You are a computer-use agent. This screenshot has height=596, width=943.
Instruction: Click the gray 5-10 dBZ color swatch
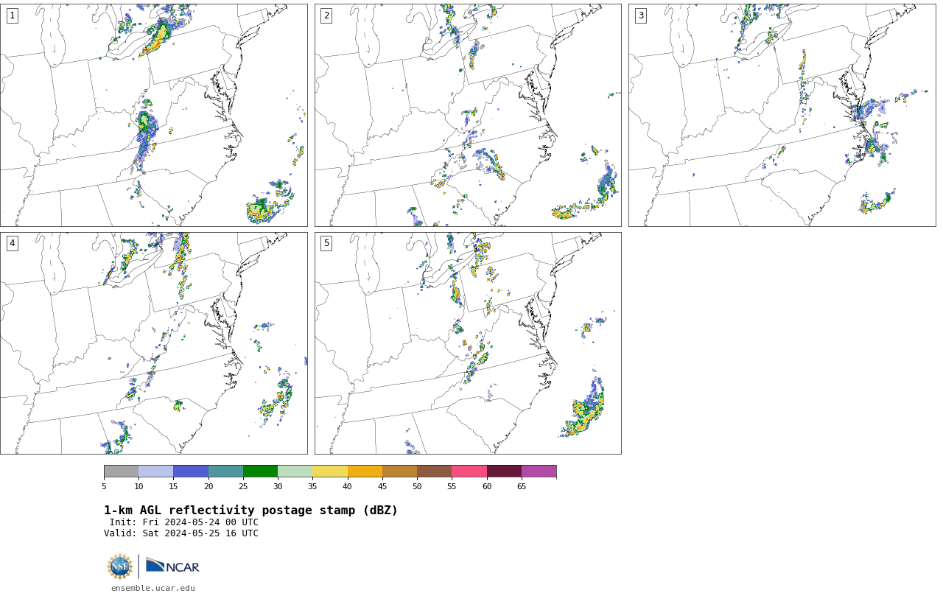click(121, 471)
